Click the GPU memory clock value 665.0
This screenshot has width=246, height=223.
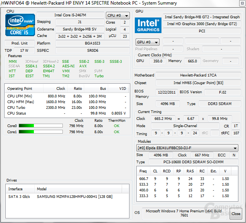click(192, 61)
